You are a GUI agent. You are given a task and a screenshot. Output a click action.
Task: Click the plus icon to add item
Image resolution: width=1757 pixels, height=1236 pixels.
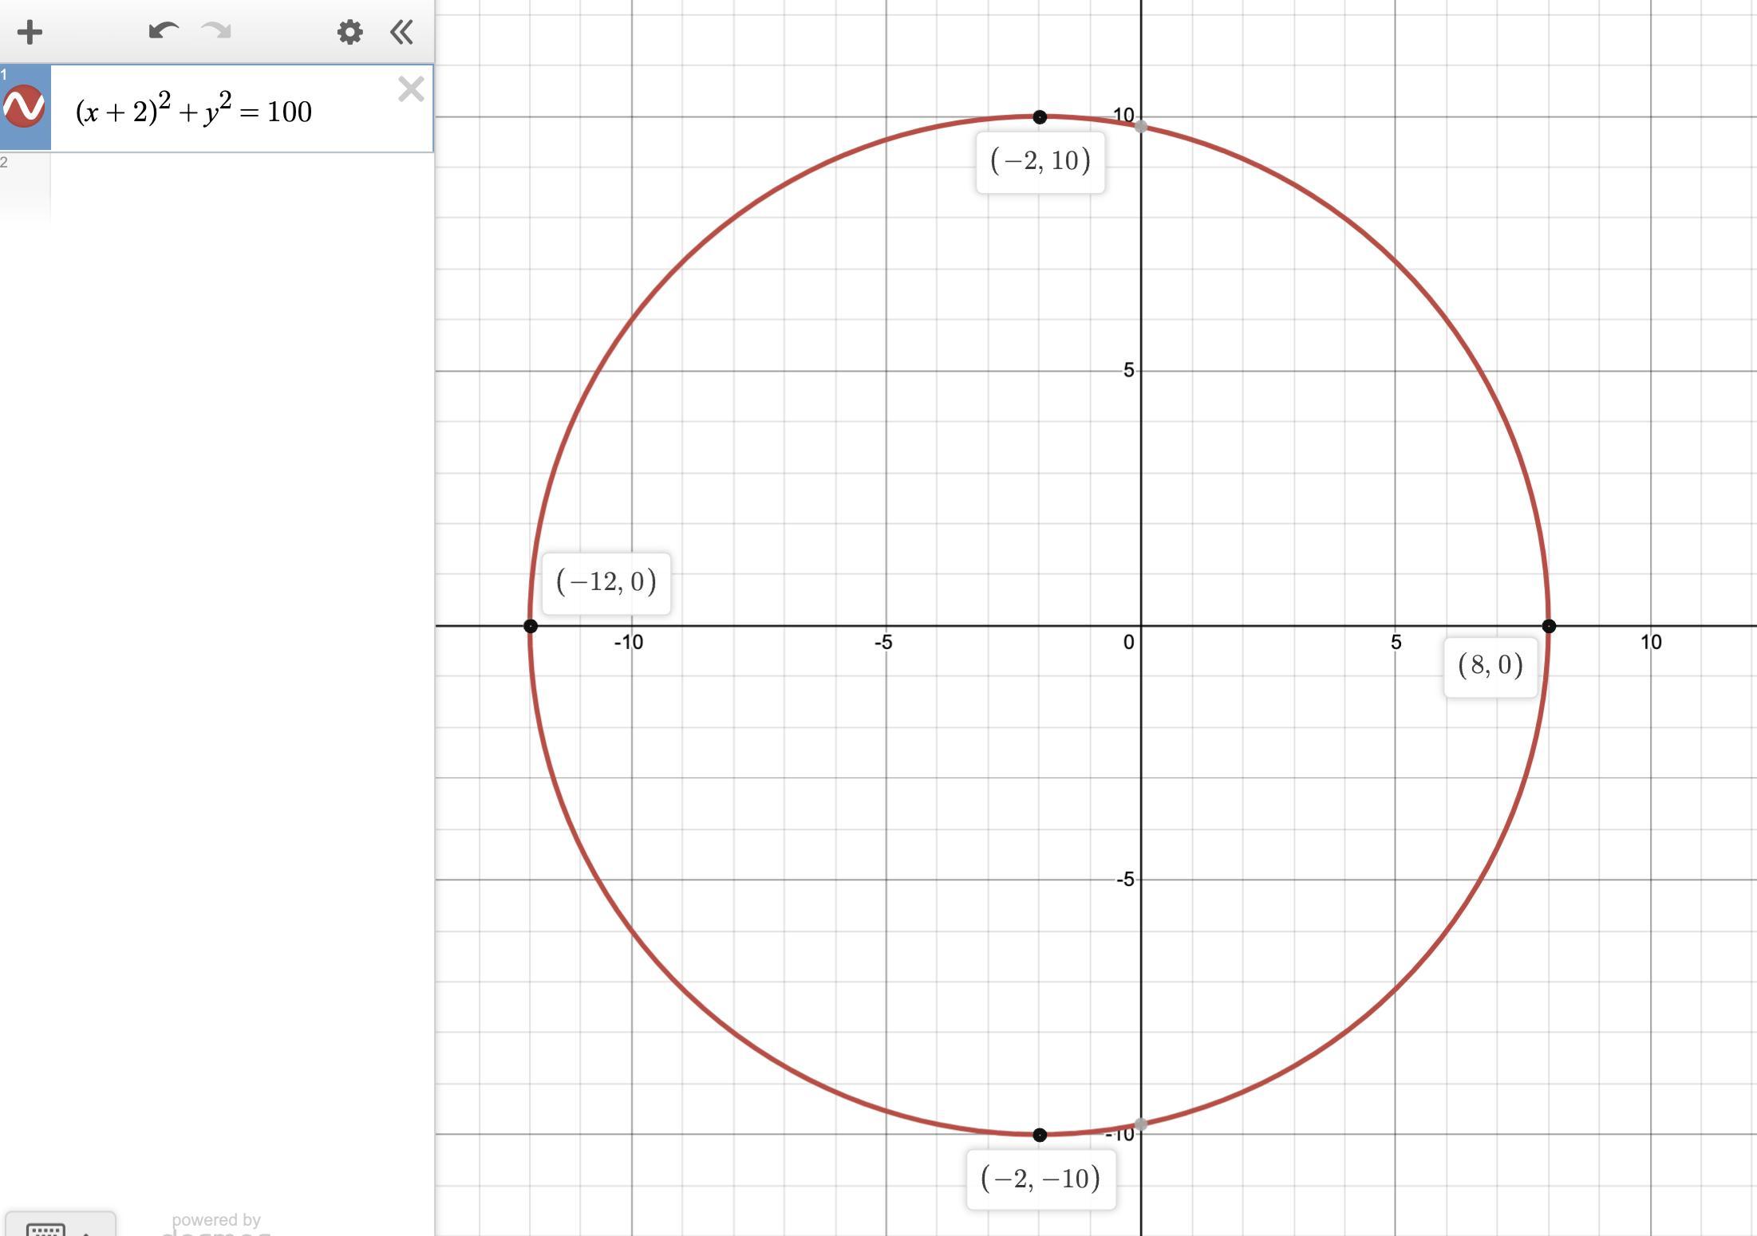(30, 32)
